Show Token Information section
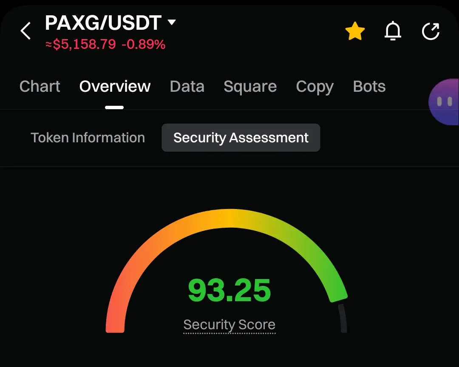The width and height of the screenshot is (459, 367). pos(88,138)
